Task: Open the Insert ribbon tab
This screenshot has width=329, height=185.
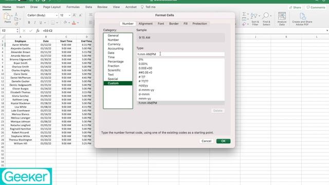Action: pyautogui.click(x=21, y=7)
